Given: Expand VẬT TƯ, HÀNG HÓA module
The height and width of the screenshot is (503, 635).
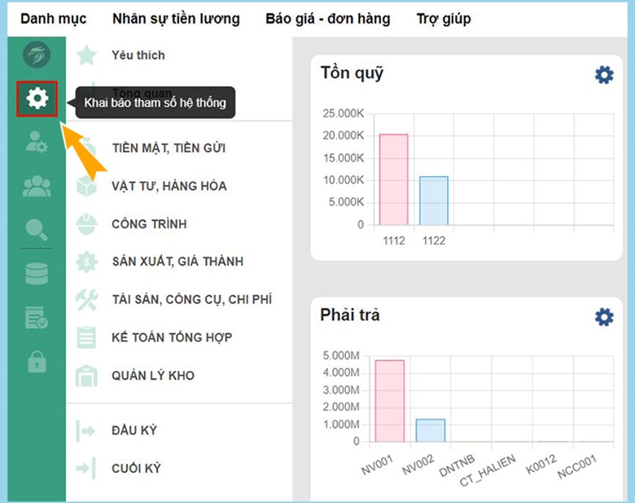Looking at the screenshot, I should tap(169, 186).
